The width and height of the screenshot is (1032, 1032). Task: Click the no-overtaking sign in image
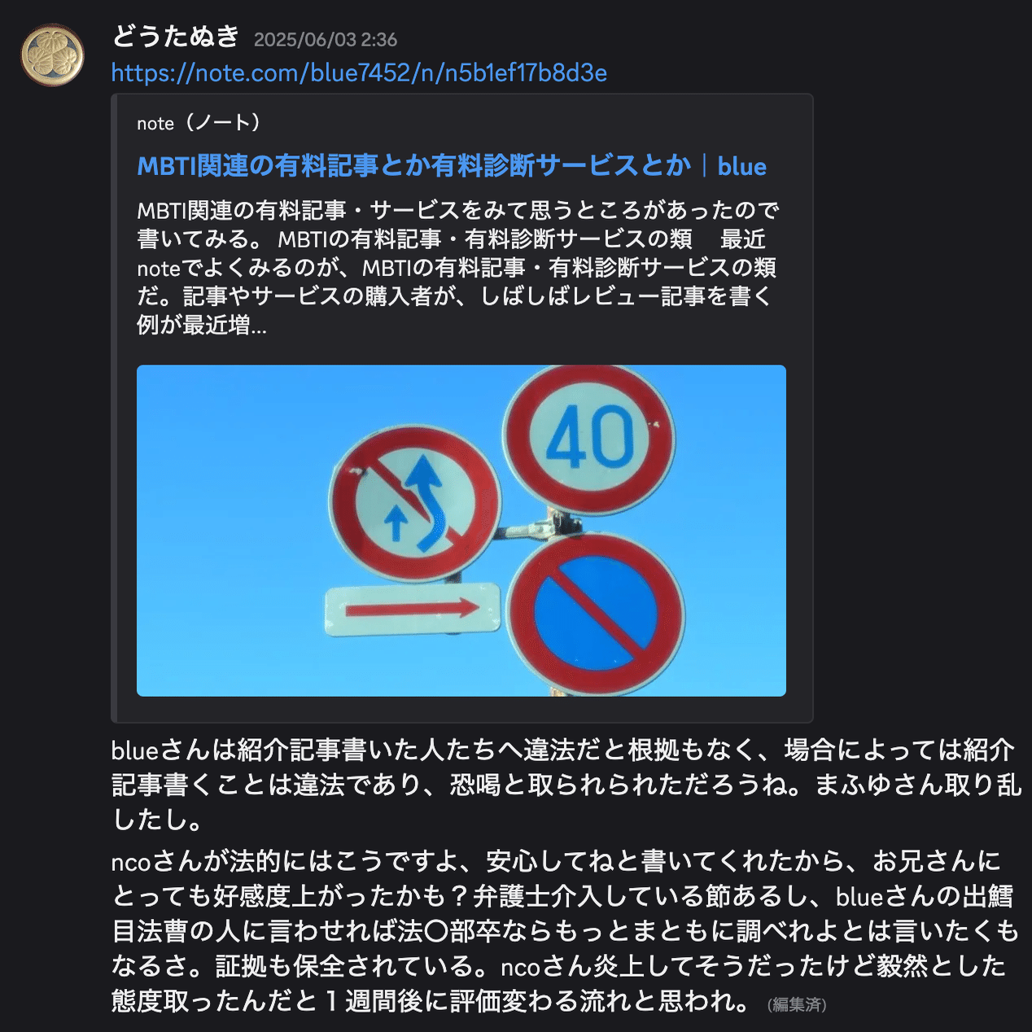tap(415, 504)
